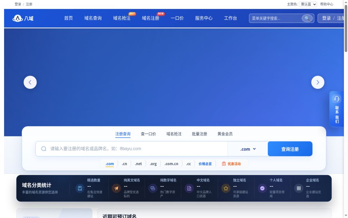Select the .cc suffix chip
This screenshot has width=348, height=218.
[188, 164]
